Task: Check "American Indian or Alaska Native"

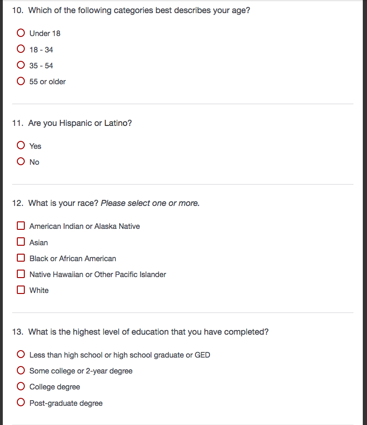Action: (x=21, y=226)
